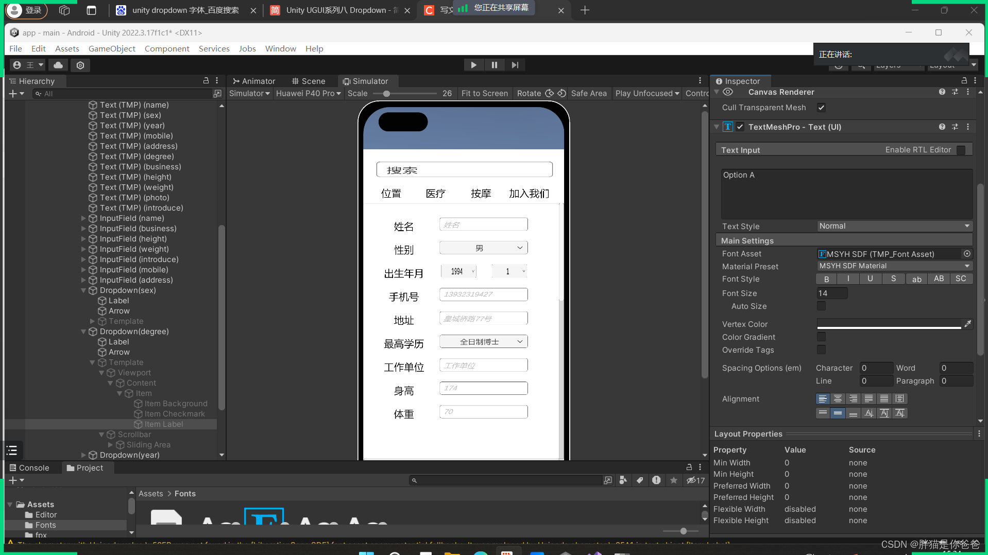Click the Project search by label icon
Image resolution: width=988 pixels, height=555 pixels.
click(x=640, y=480)
